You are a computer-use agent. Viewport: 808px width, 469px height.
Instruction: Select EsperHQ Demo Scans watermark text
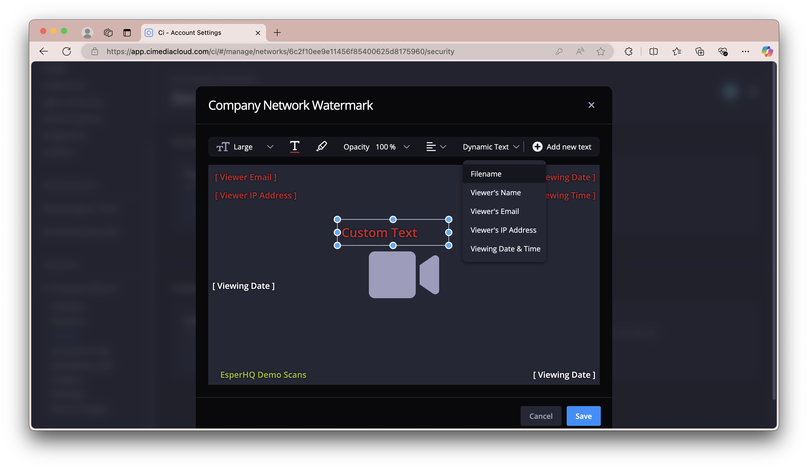coord(263,375)
